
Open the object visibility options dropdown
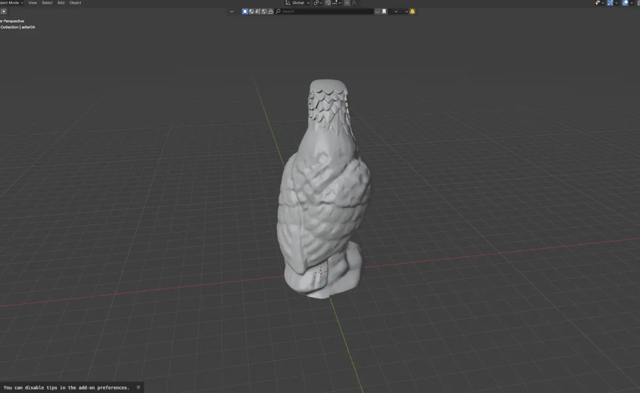point(603,3)
